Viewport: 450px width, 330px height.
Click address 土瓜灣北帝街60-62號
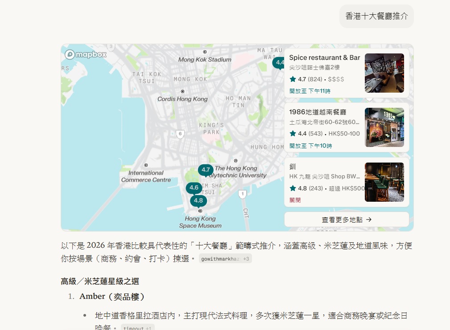tap(324, 122)
